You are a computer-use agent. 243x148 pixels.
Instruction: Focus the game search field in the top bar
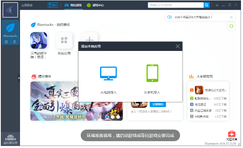tap(176, 5)
